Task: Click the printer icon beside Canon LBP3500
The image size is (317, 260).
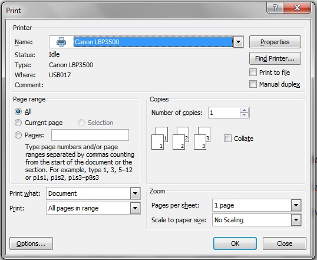Action: (61, 42)
